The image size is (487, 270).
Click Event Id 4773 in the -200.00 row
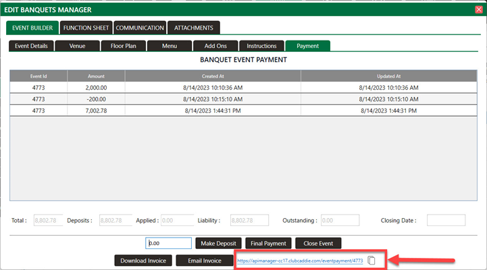(x=39, y=99)
